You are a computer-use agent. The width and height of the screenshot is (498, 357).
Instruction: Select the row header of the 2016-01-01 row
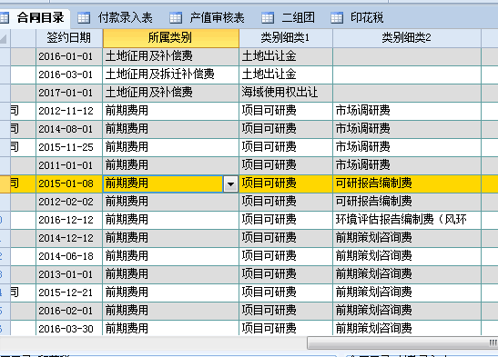(x=5, y=56)
